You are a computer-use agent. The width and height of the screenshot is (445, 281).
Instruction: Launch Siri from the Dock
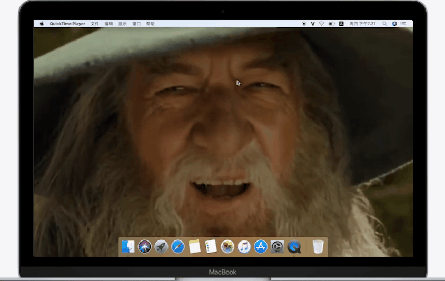(x=144, y=246)
